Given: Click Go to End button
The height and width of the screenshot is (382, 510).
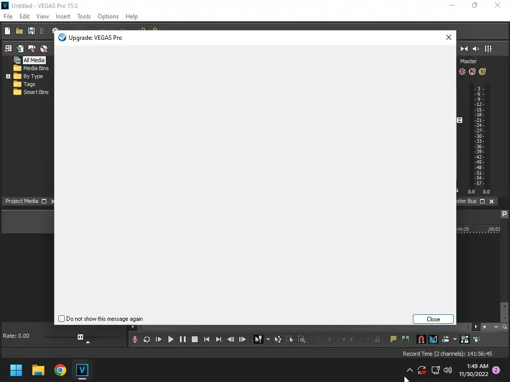Looking at the screenshot, I should point(219,339).
